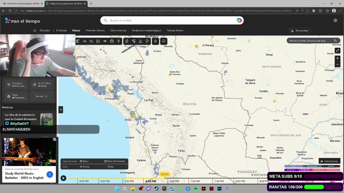This screenshot has height=193, width=344.
Task: Open the Previsión Horaria tab
Action: coord(95,31)
